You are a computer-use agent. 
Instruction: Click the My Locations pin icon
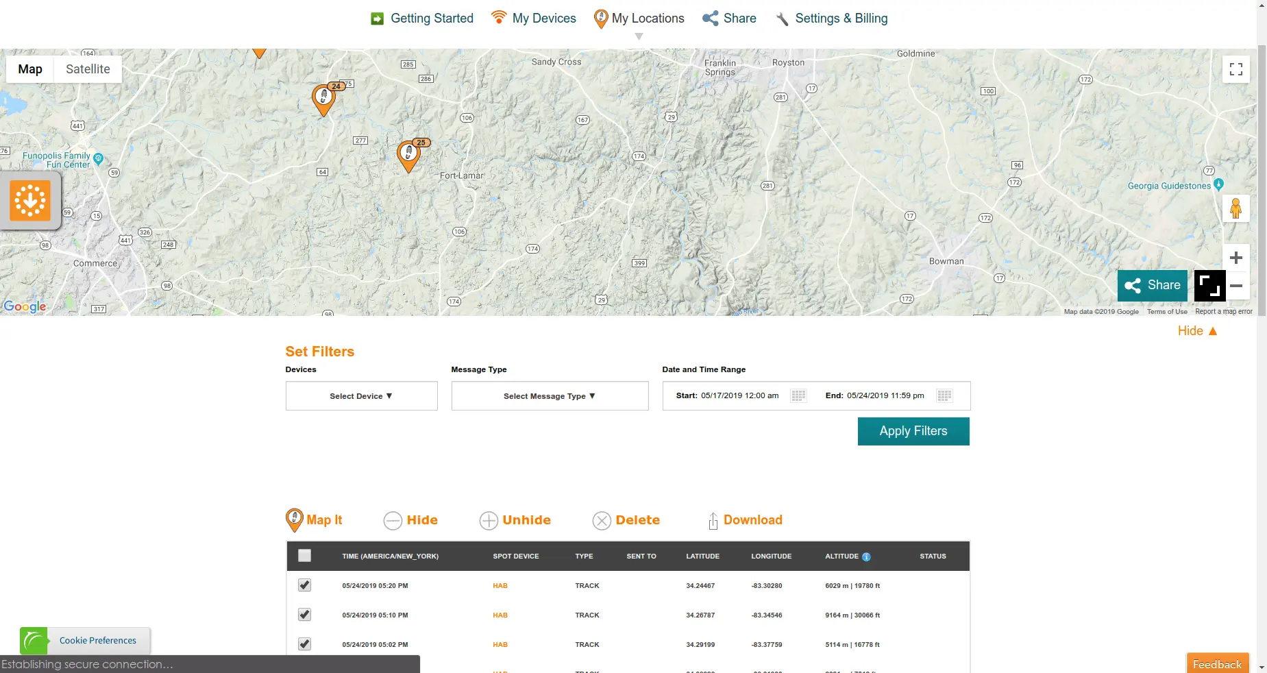(601, 19)
